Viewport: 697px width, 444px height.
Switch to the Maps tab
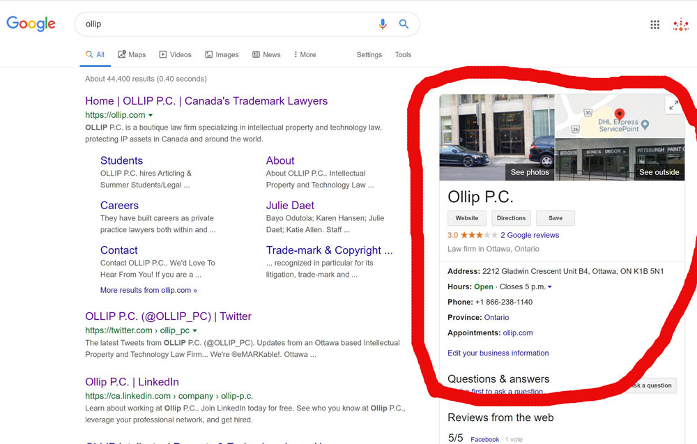[132, 54]
